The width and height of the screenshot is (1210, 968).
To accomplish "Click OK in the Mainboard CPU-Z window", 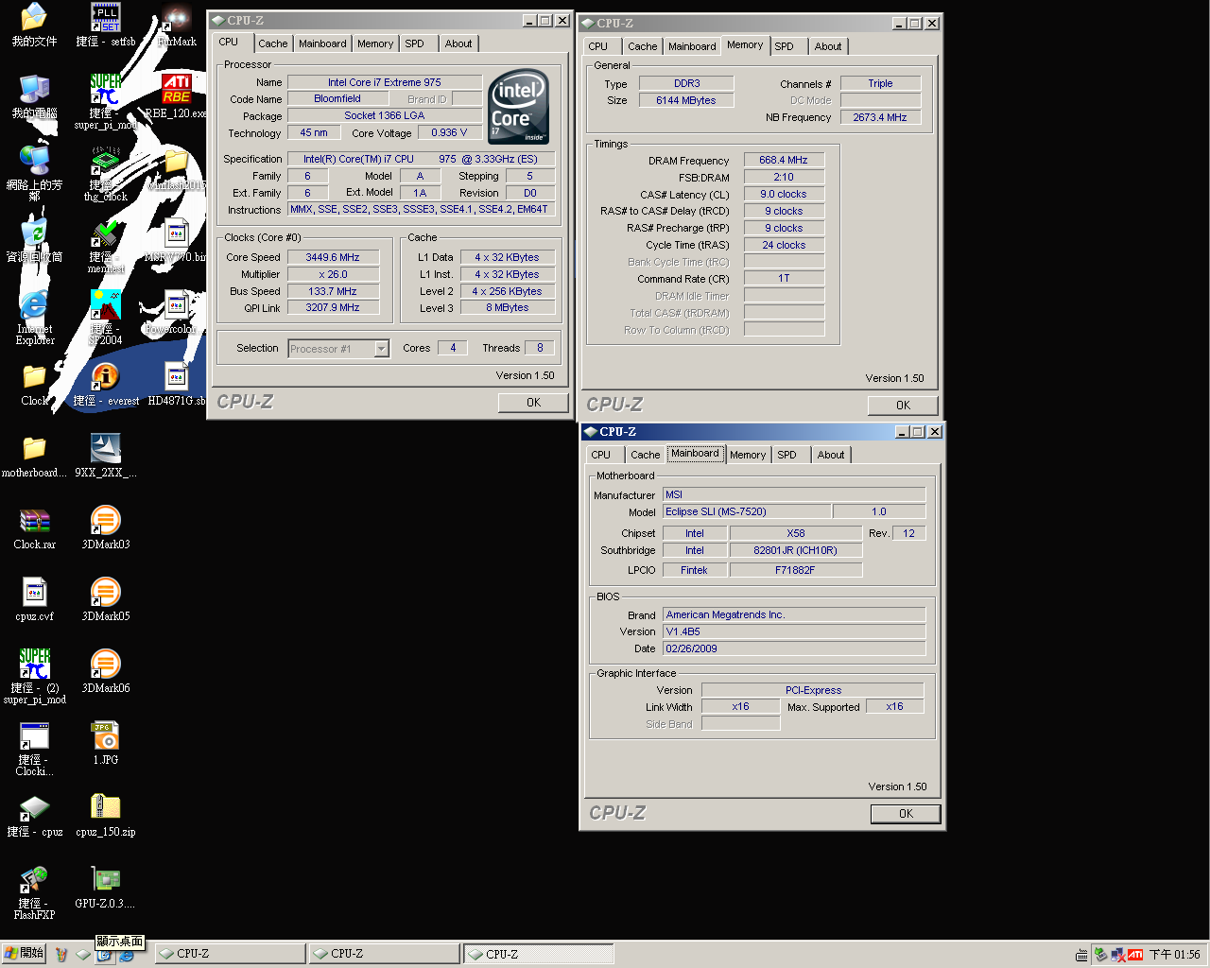I will (907, 814).
